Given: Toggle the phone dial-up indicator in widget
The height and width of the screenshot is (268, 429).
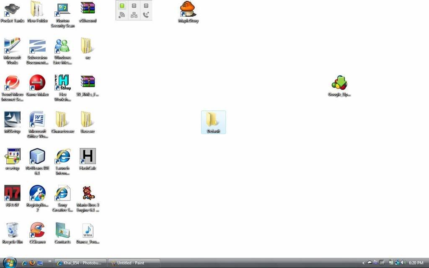Looking at the screenshot, I should (x=146, y=6).
